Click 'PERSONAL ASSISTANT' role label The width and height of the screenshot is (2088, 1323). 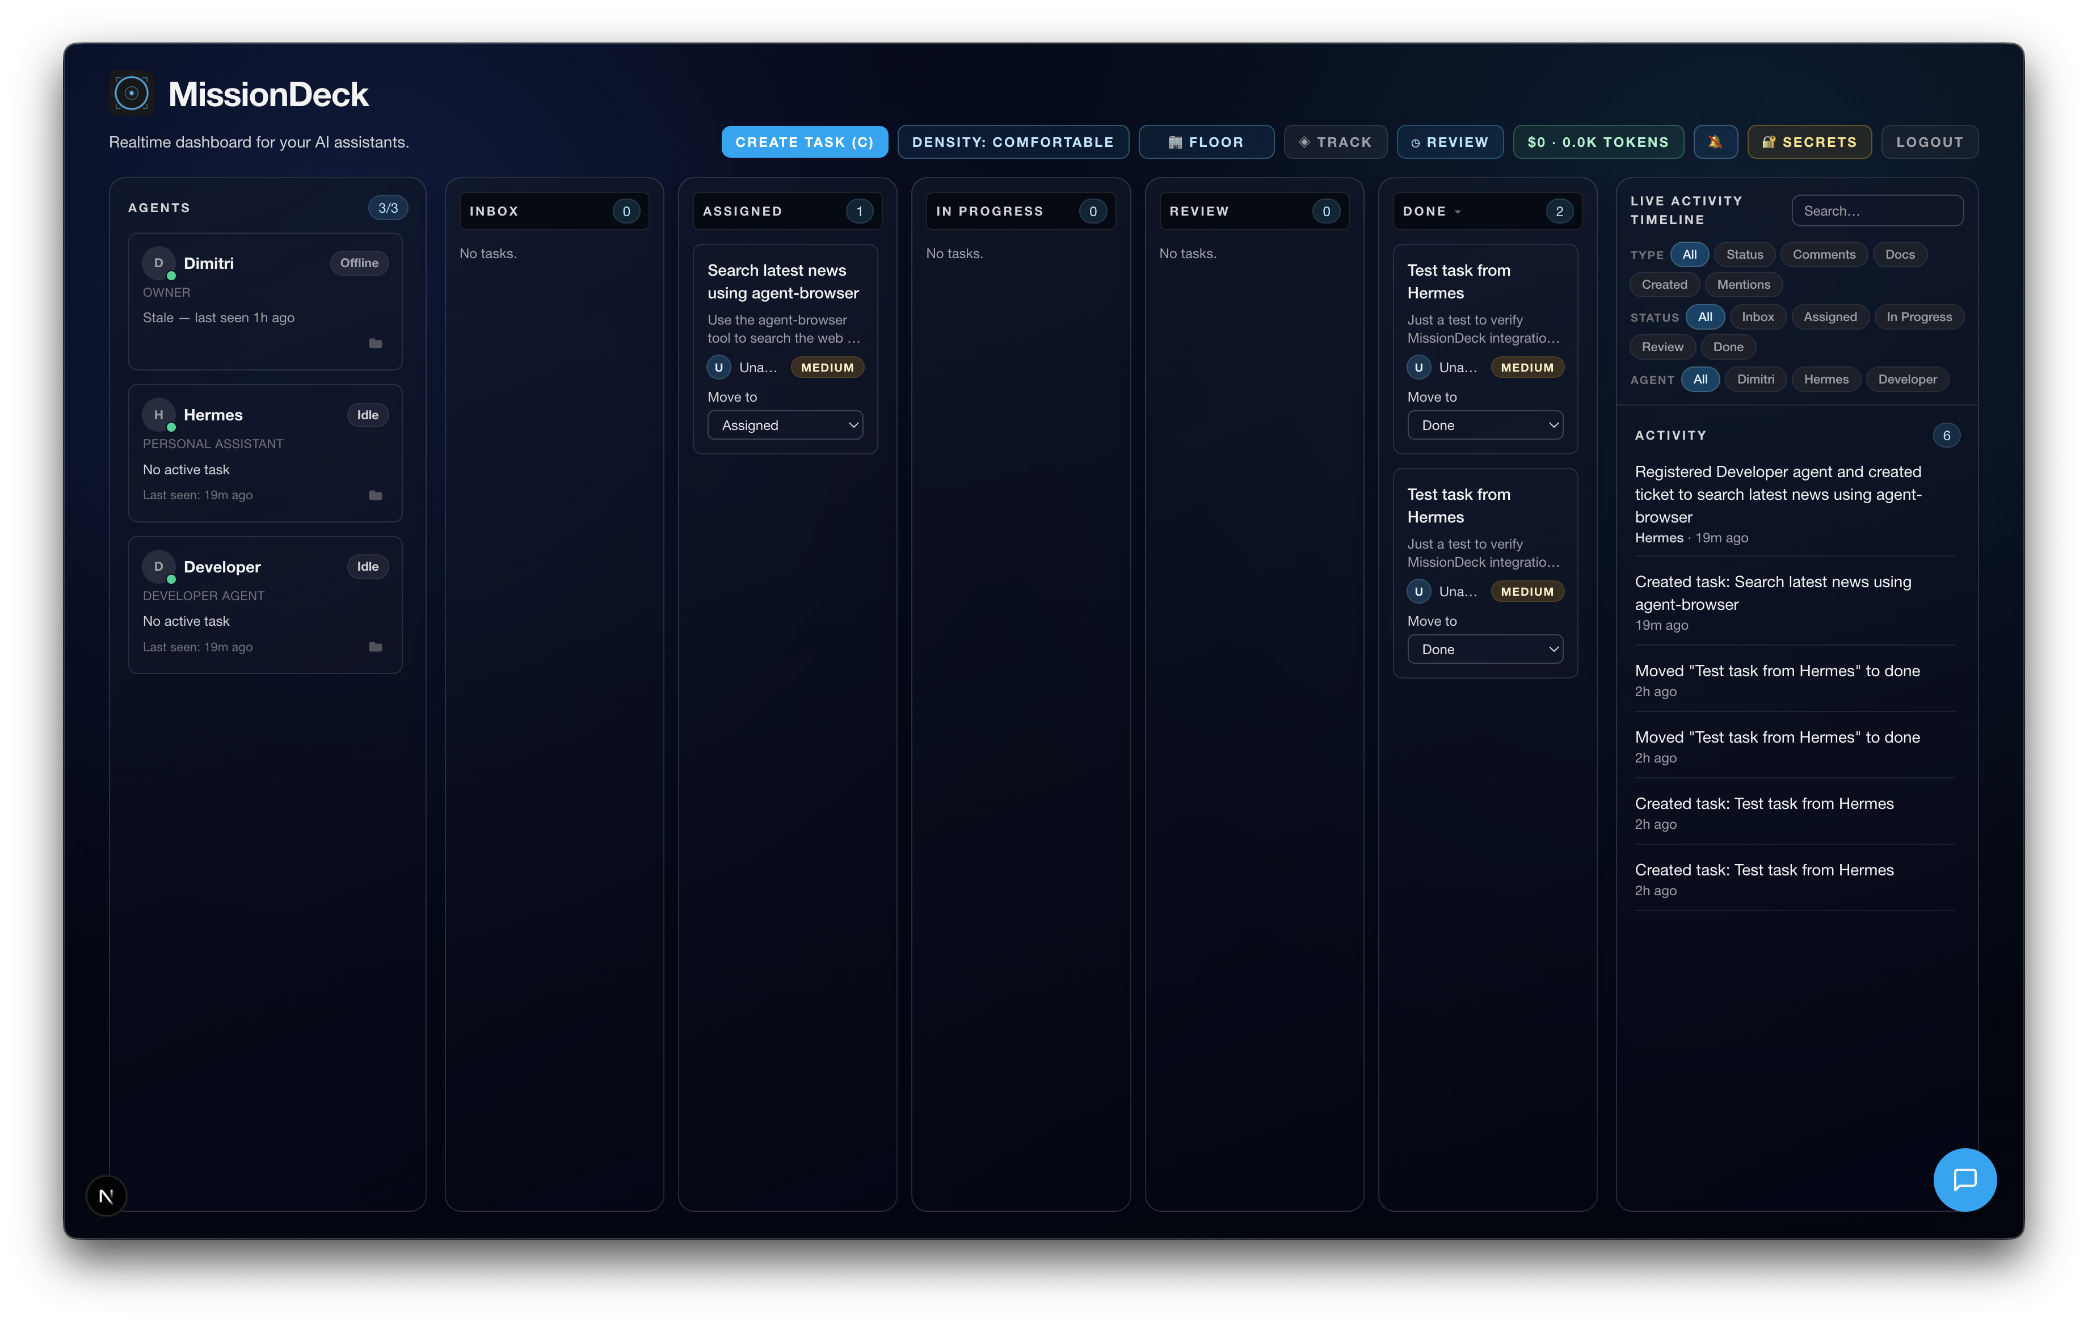[x=213, y=444]
